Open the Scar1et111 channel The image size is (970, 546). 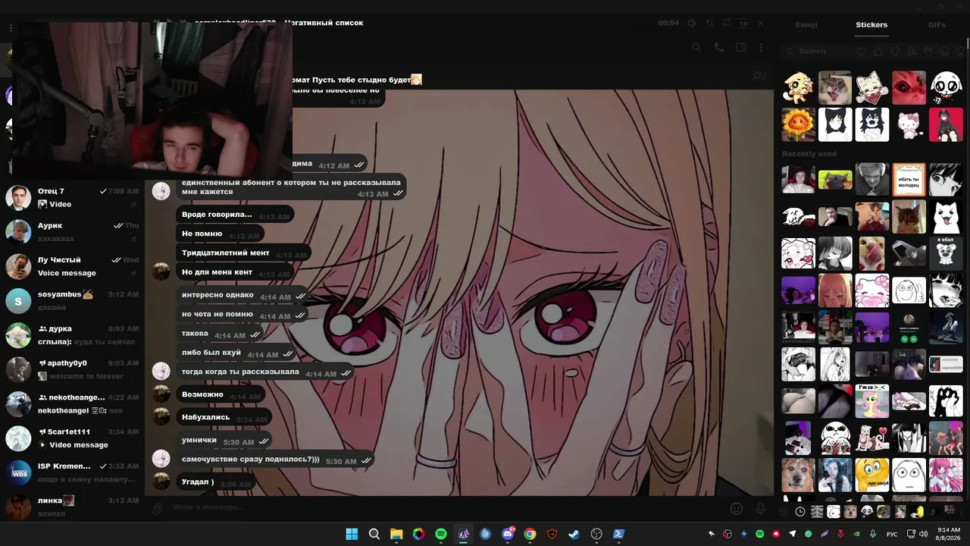click(72, 438)
